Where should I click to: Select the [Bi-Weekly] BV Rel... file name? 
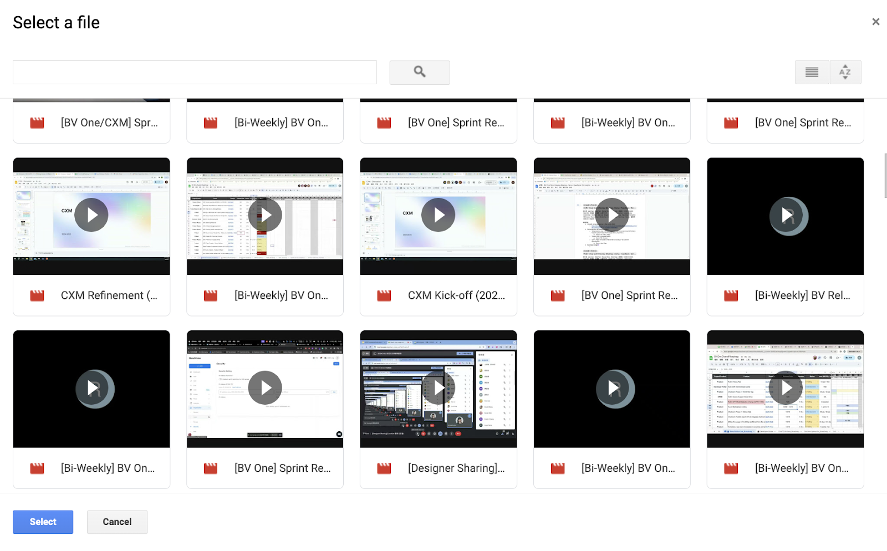tap(802, 296)
